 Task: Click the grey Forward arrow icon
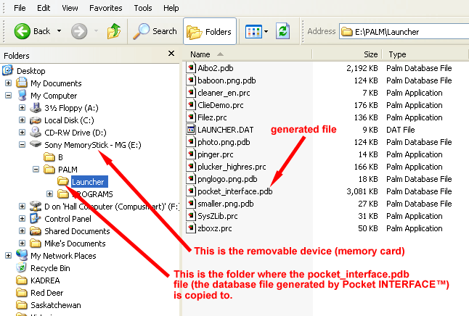coord(79,31)
